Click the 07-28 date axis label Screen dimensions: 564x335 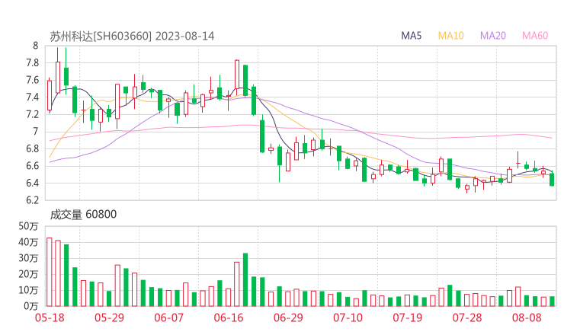click(467, 317)
